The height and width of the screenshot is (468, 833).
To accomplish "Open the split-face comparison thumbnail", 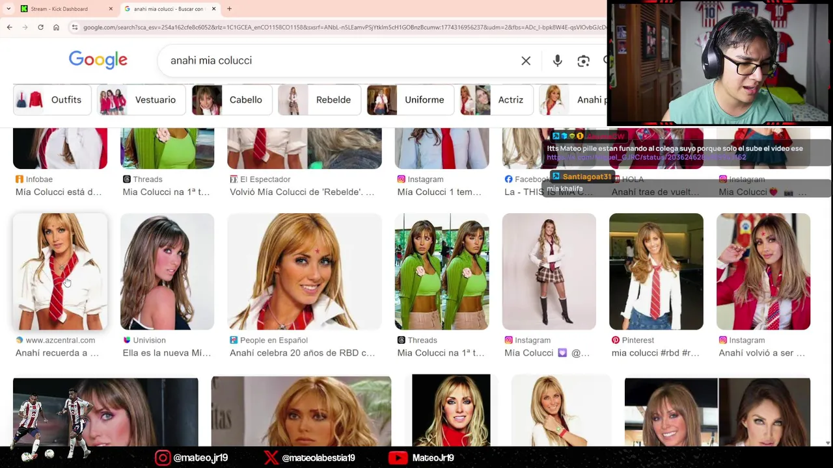I will click(717, 412).
